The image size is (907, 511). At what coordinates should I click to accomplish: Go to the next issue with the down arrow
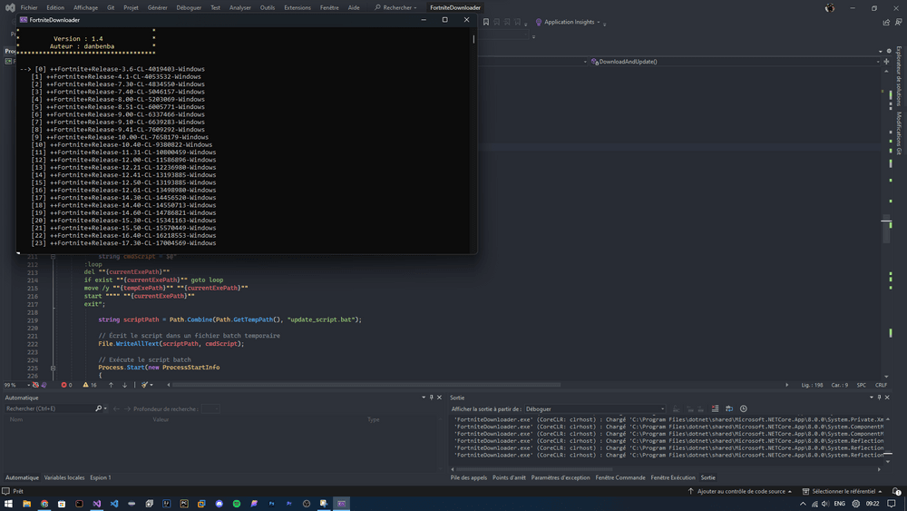point(125,385)
